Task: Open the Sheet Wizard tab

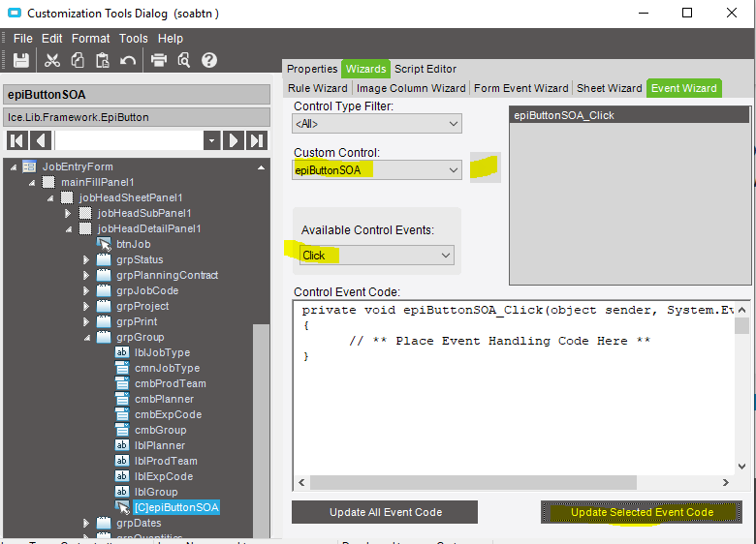Action: pos(610,88)
